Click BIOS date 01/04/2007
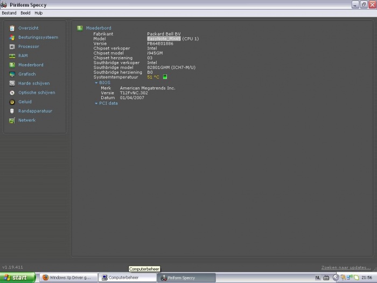The width and height of the screenshot is (377, 283). point(132,98)
